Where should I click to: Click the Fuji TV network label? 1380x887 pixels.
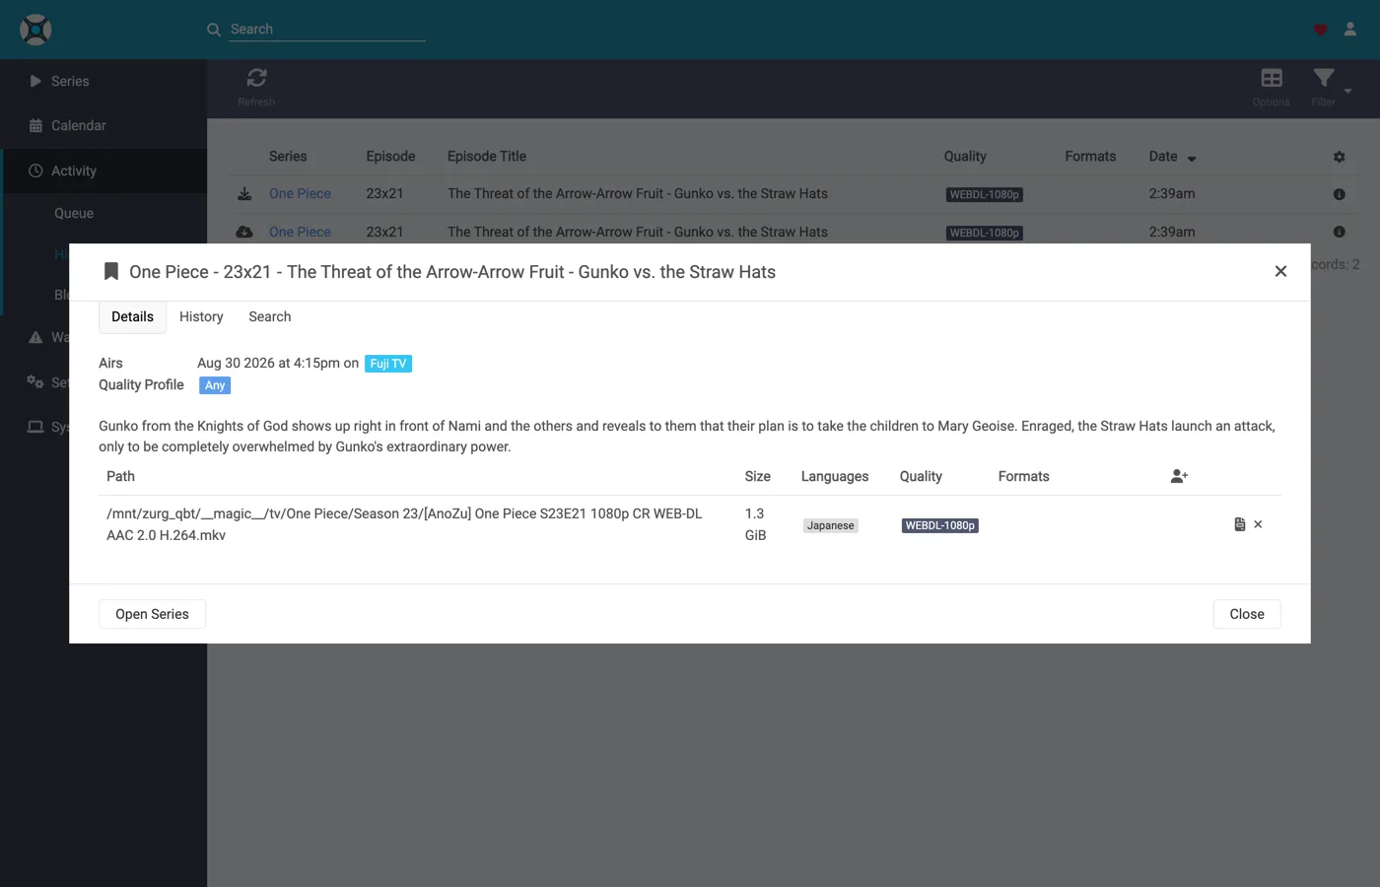388,364
